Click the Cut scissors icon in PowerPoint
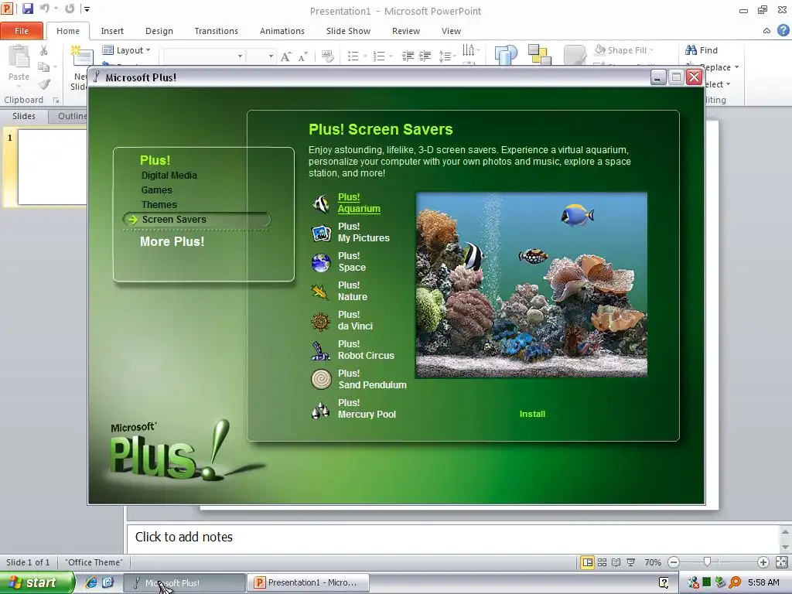The width and height of the screenshot is (792, 594). tap(43, 50)
